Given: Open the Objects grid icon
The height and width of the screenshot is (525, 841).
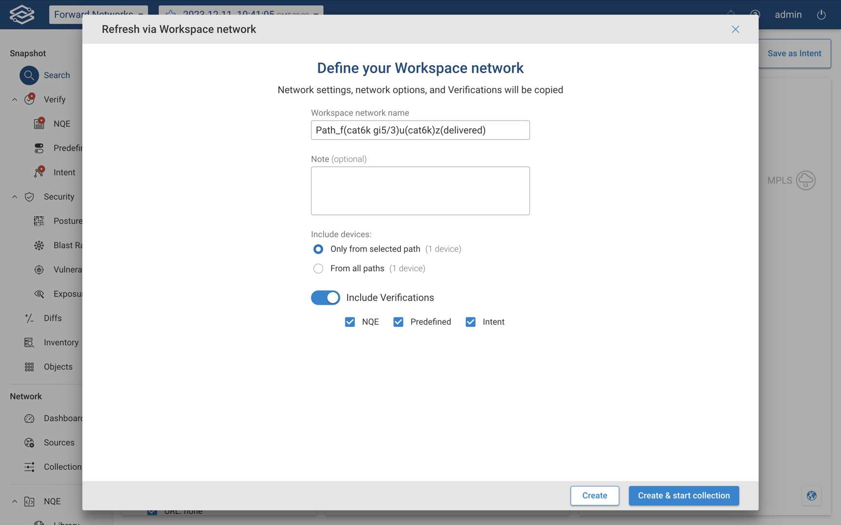Looking at the screenshot, I should click(x=29, y=367).
